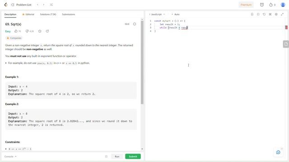Click the Example 1 heading
Screen dimensions: 289x162
click(12, 77)
